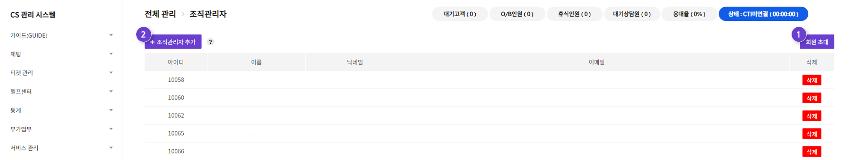Click the 대기고객 (0) status pill

click(x=460, y=14)
